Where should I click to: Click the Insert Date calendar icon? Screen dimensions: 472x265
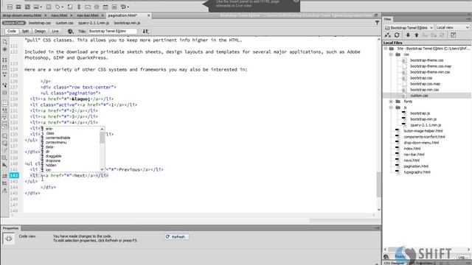point(105,7)
